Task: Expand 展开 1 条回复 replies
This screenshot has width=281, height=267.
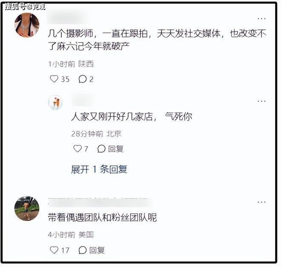Action: [99, 169]
